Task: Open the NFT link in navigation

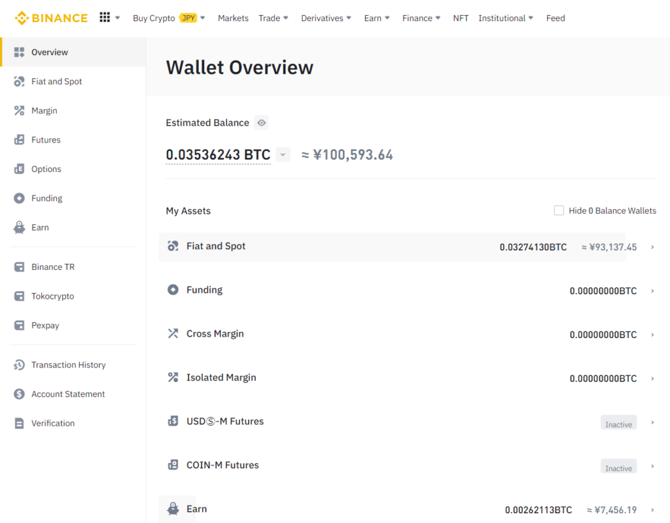Action: pyautogui.click(x=461, y=18)
